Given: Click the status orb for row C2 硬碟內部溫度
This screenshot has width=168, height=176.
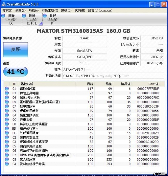Looking at the screenshot, I should coord(7,137).
